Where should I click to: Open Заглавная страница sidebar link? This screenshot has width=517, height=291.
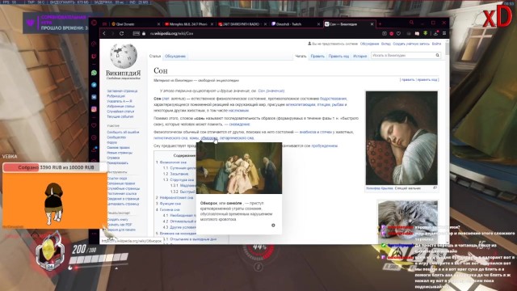pyautogui.click(x=122, y=91)
